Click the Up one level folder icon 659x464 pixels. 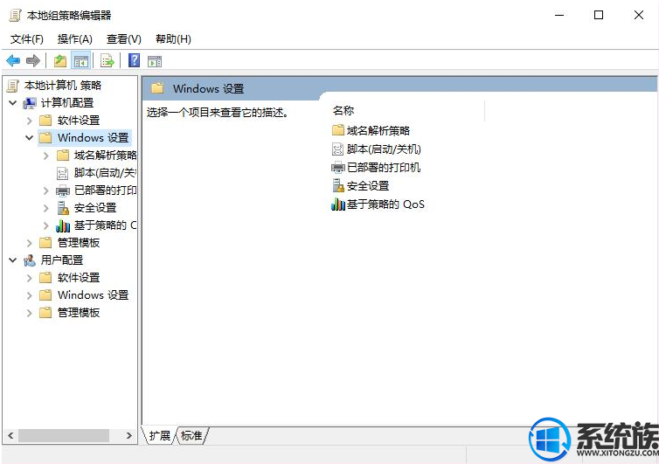pyautogui.click(x=60, y=61)
